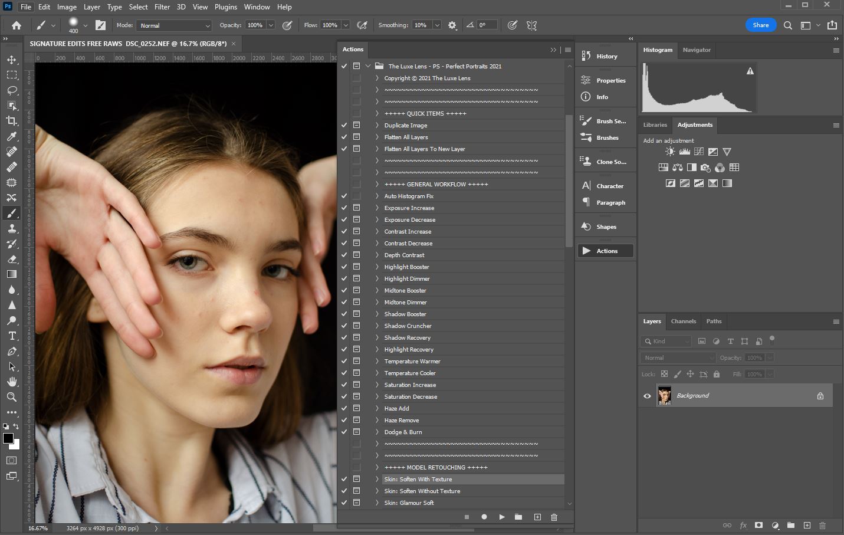844x535 pixels.
Task: Open the History panel
Action: click(606, 56)
